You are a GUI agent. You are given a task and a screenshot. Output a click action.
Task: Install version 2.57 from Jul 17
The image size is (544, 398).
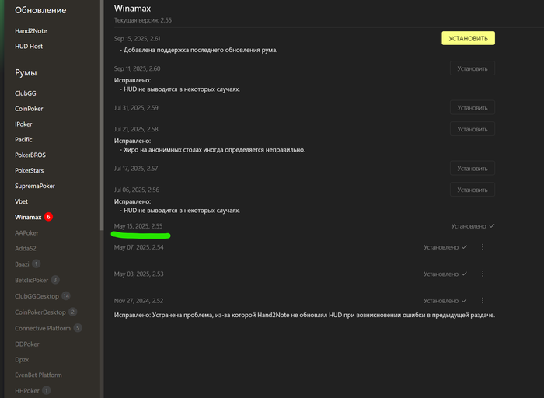point(473,168)
